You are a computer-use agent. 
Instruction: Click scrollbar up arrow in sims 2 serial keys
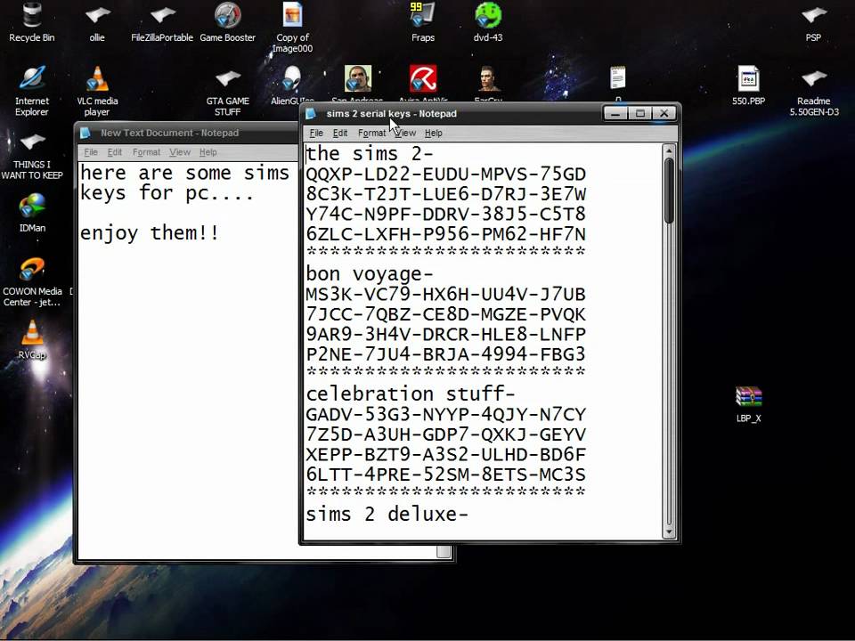[670, 151]
